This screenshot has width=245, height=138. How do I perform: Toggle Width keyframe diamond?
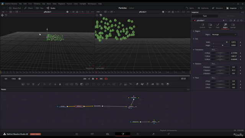coord(240,42)
